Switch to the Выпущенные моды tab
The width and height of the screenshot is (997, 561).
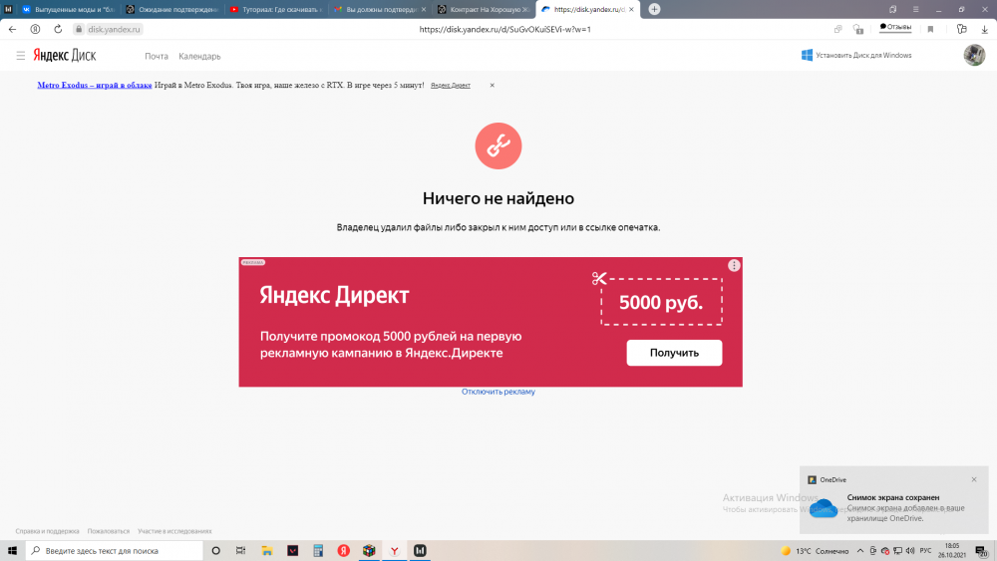point(68,10)
